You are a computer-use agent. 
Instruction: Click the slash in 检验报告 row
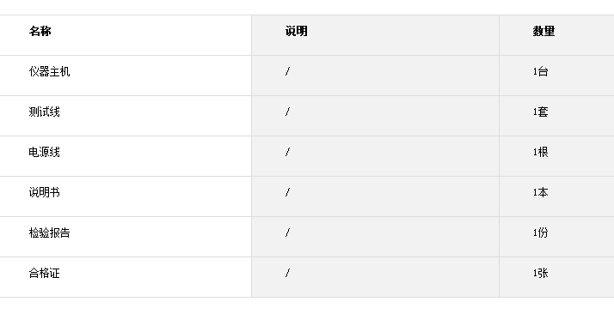click(288, 233)
